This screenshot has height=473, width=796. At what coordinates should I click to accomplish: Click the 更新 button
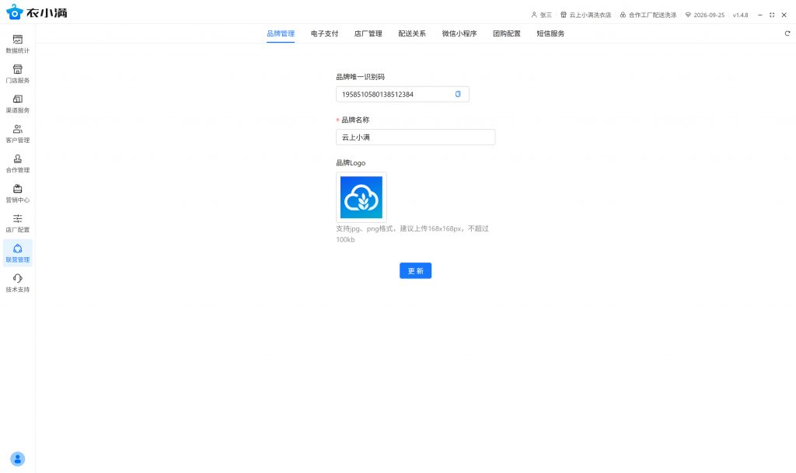point(415,270)
